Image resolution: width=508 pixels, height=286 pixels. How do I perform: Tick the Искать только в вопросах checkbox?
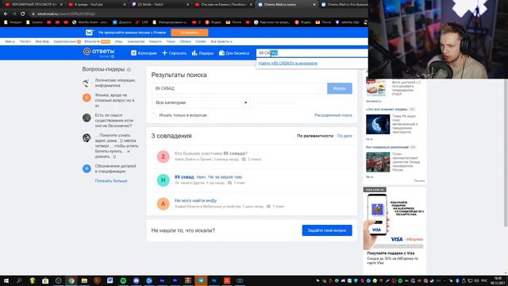(154, 115)
